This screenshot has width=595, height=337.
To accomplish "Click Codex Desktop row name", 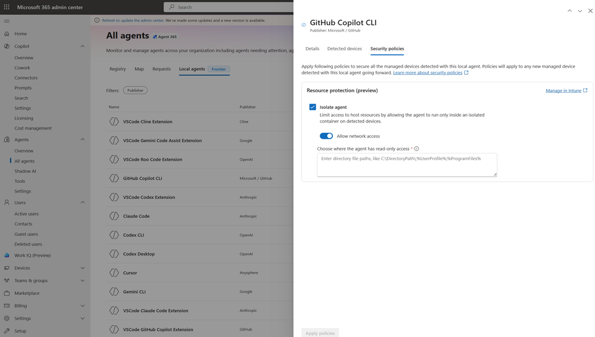I will (x=139, y=254).
